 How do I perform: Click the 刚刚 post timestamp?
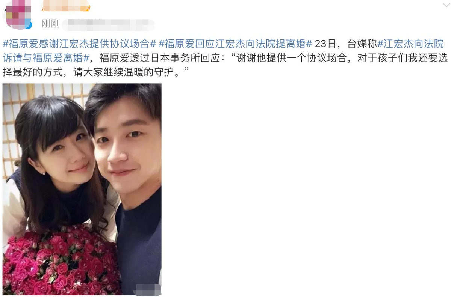51,24
